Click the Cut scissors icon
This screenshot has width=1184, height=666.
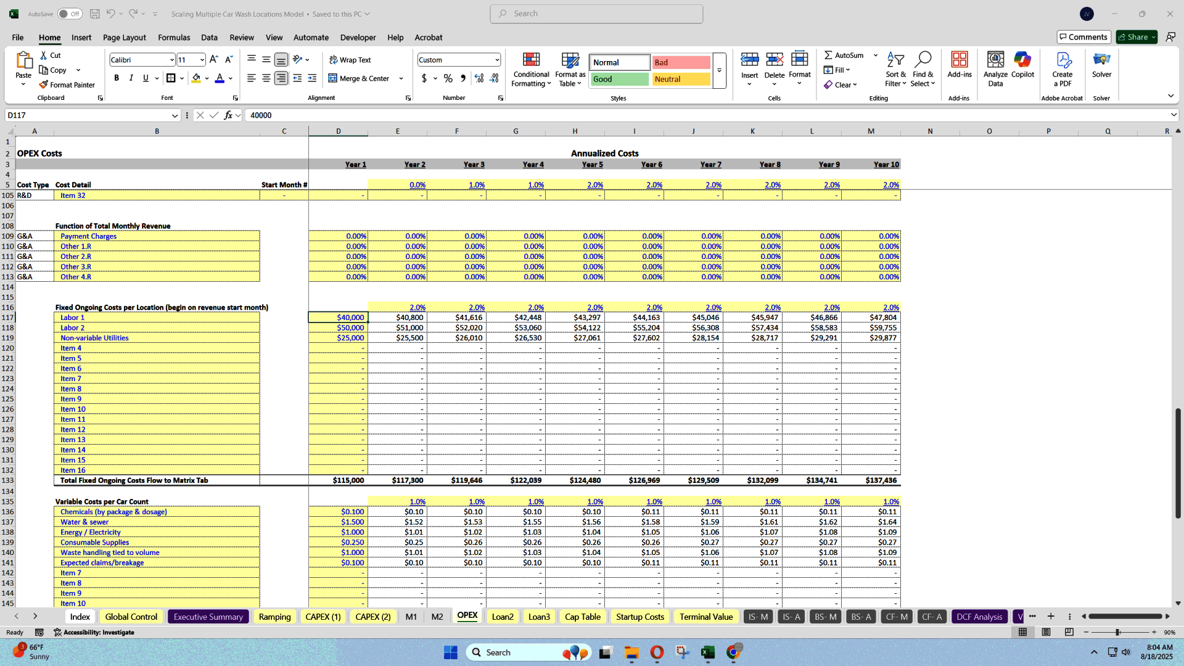click(x=44, y=55)
